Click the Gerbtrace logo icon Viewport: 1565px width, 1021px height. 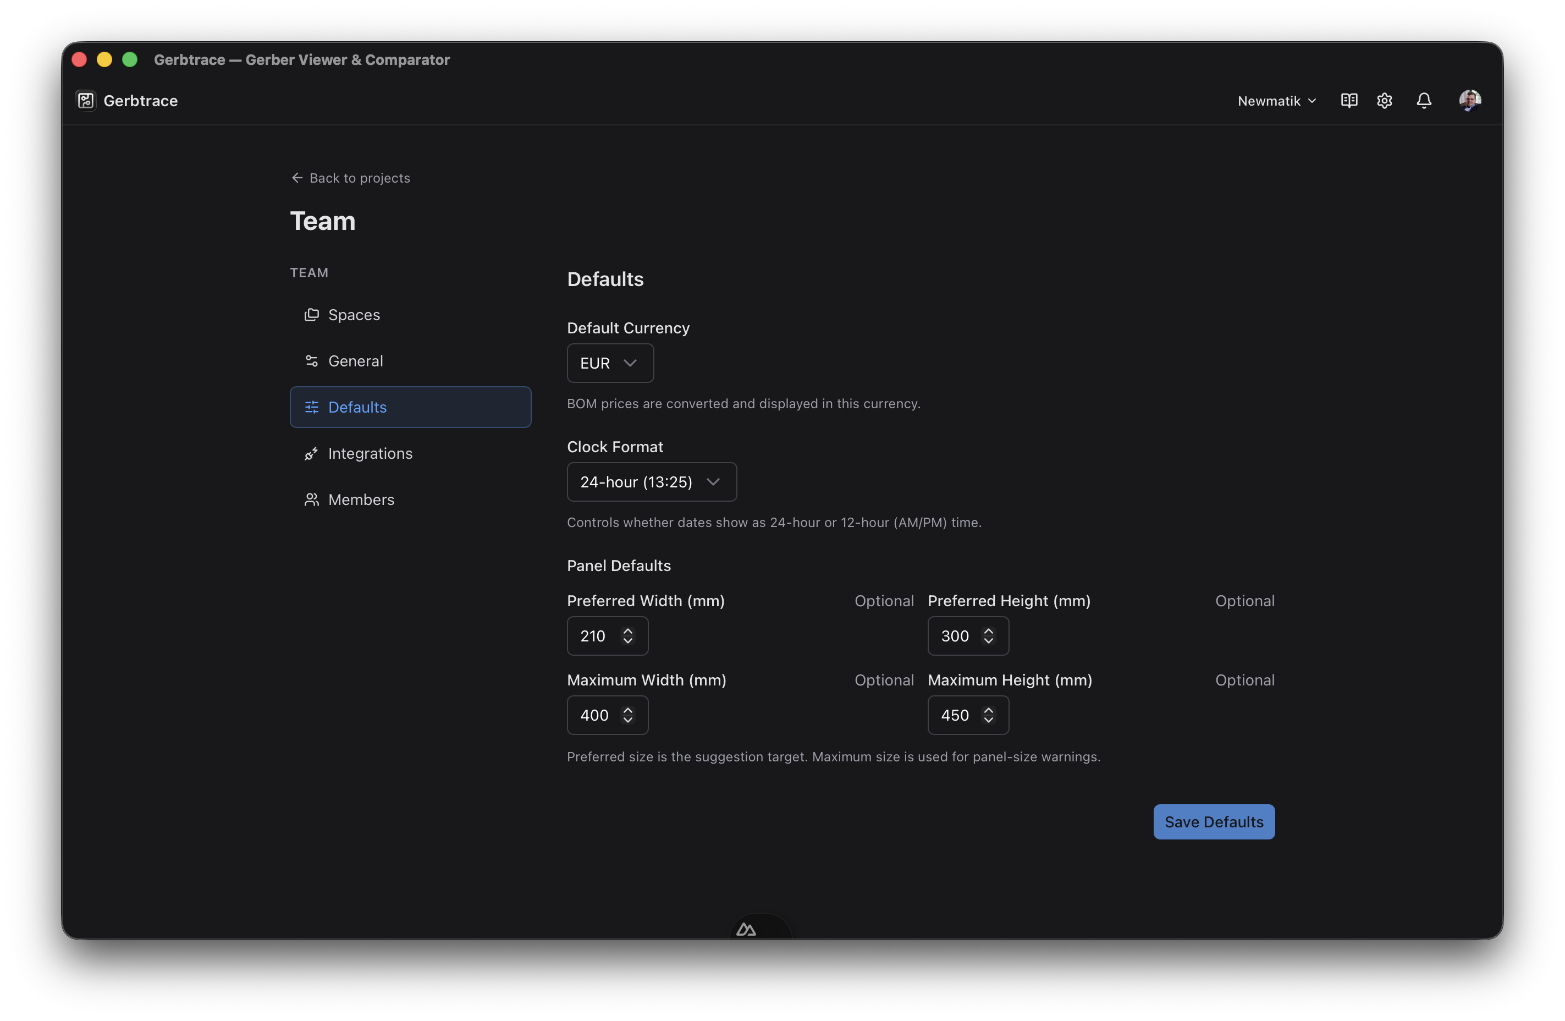point(85,101)
